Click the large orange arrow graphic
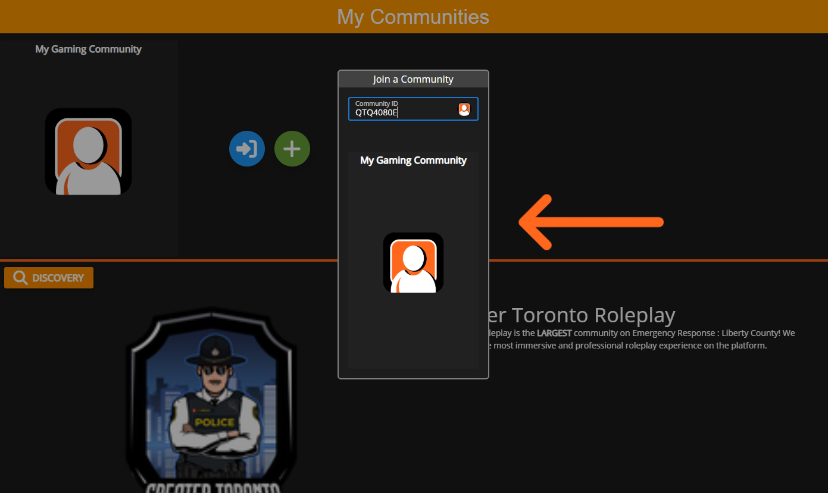 (590, 222)
